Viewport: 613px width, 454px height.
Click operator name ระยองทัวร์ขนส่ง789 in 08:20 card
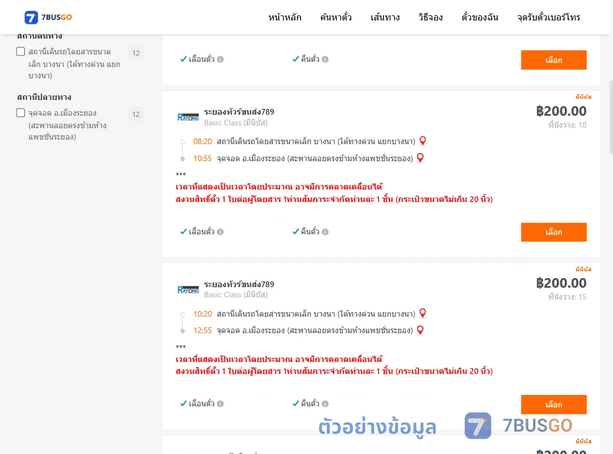239,112
